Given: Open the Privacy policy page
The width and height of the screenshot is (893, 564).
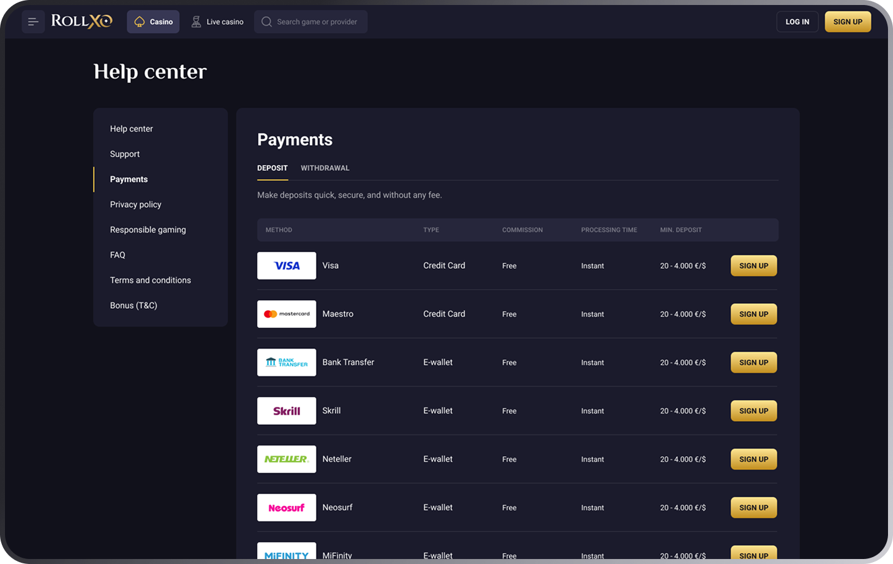Looking at the screenshot, I should click(135, 205).
